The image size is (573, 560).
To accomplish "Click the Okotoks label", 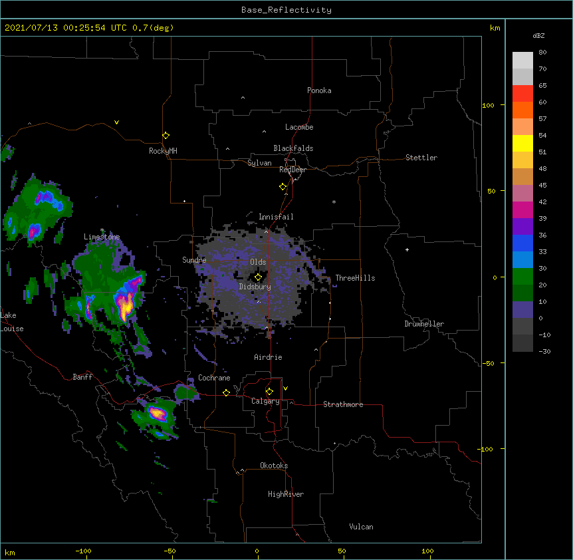I will click(x=274, y=466).
